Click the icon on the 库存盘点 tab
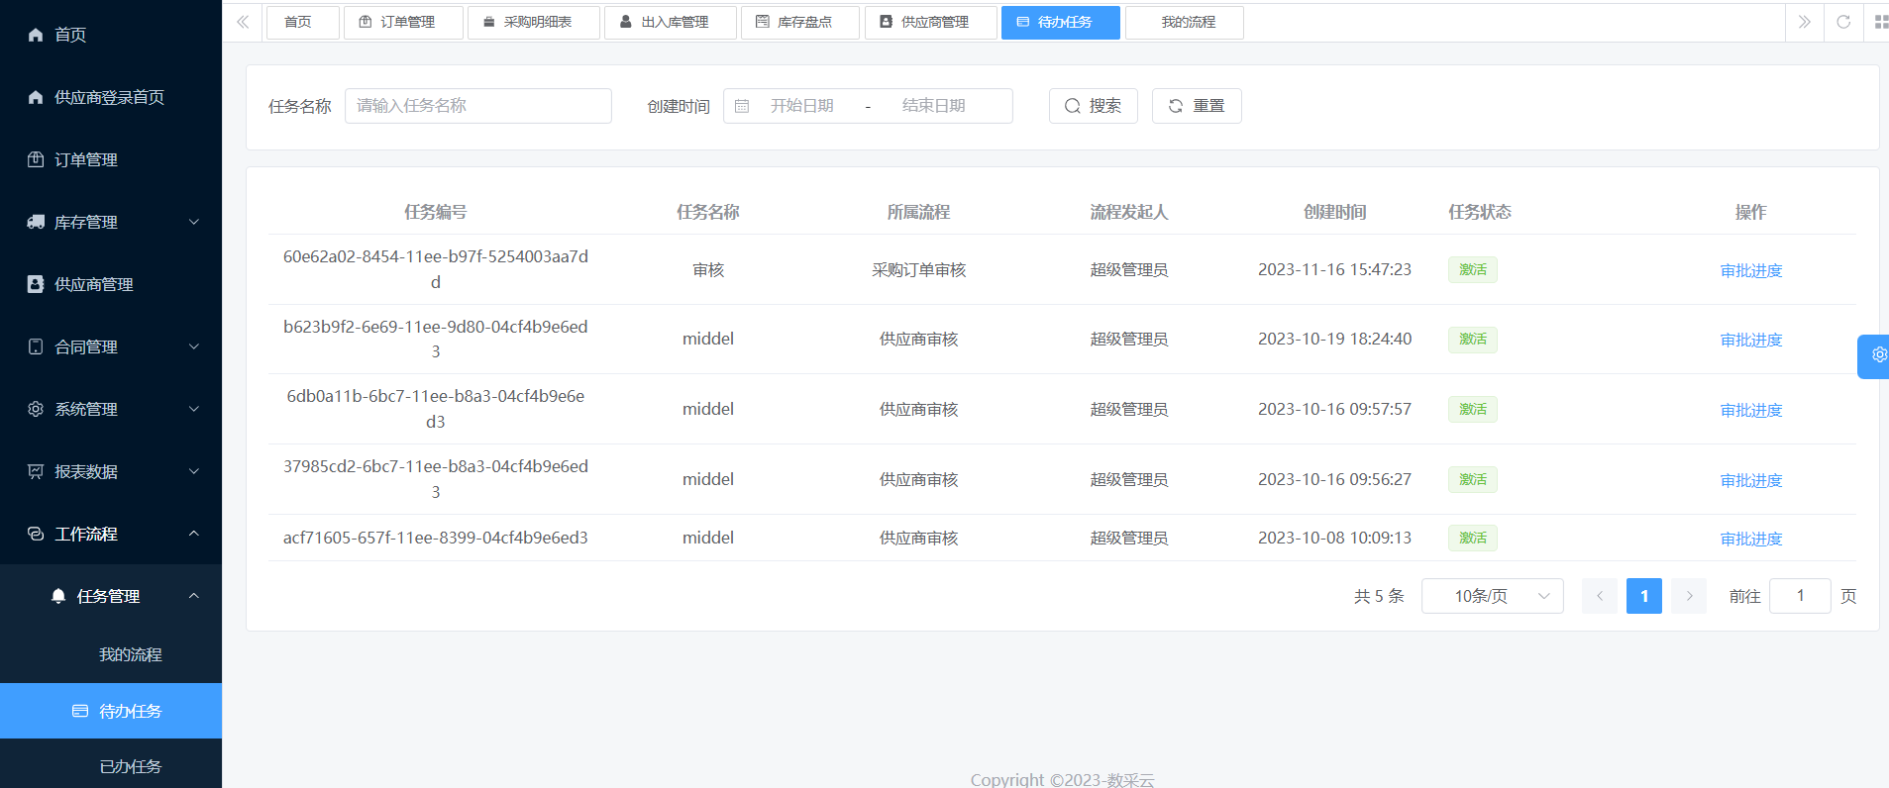The image size is (1889, 788). tap(763, 22)
